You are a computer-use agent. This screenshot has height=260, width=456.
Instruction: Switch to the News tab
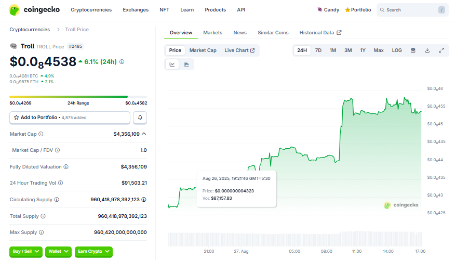pyautogui.click(x=240, y=33)
